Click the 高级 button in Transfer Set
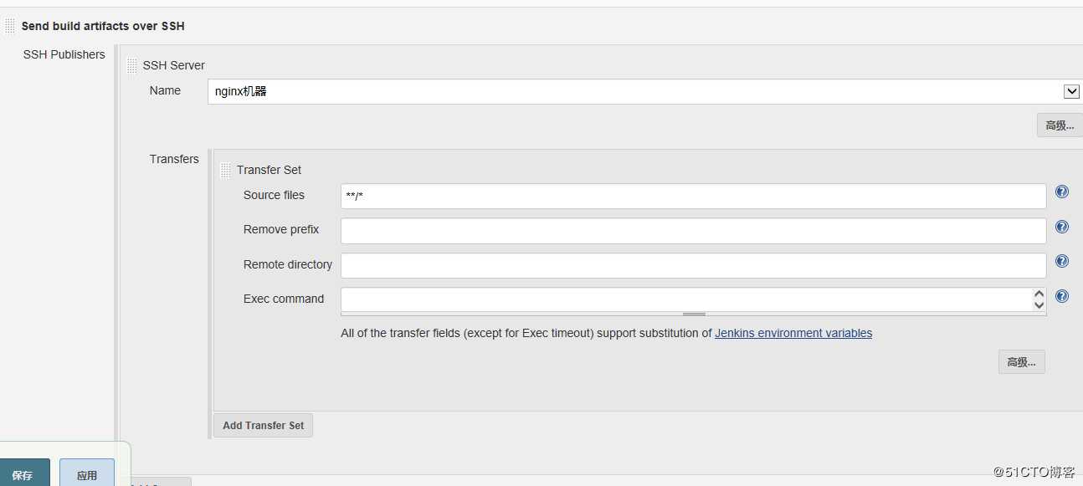1083x486 pixels. [1021, 362]
